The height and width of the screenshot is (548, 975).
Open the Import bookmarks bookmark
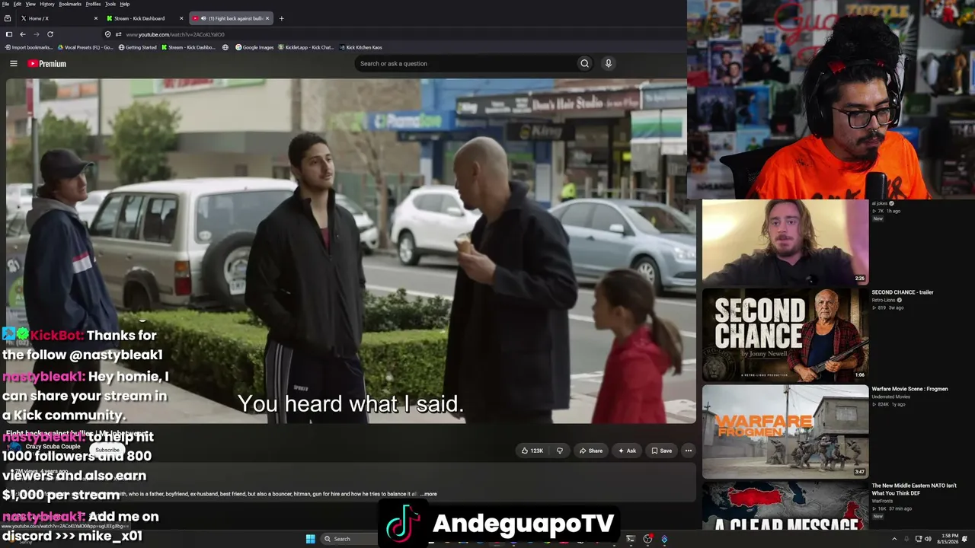[29, 47]
